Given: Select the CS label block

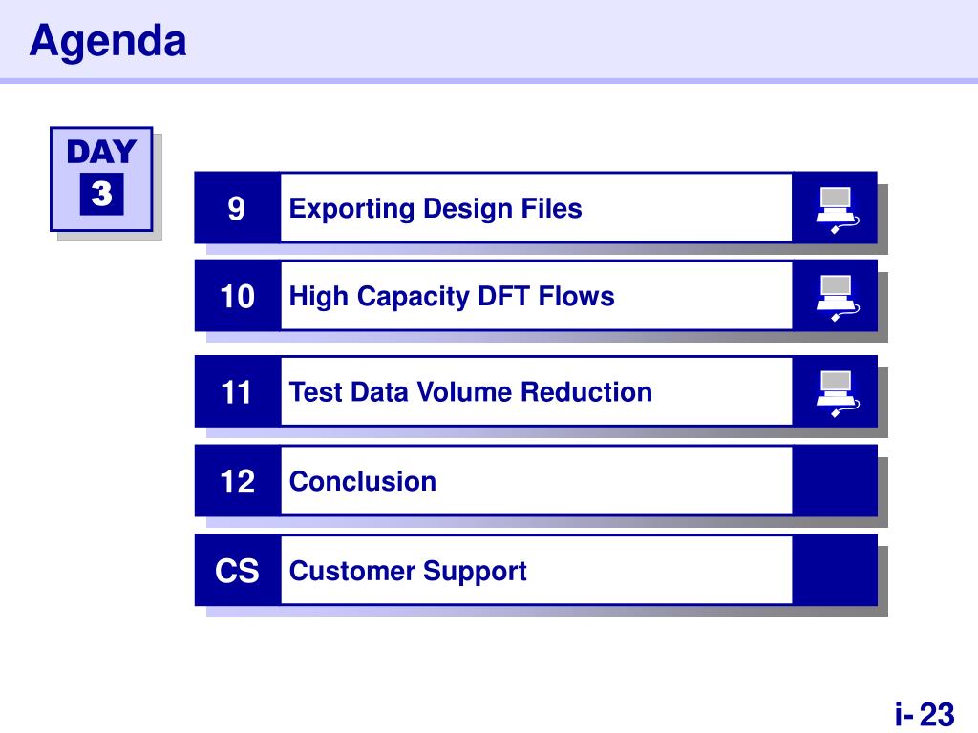Looking at the screenshot, I should [237, 570].
